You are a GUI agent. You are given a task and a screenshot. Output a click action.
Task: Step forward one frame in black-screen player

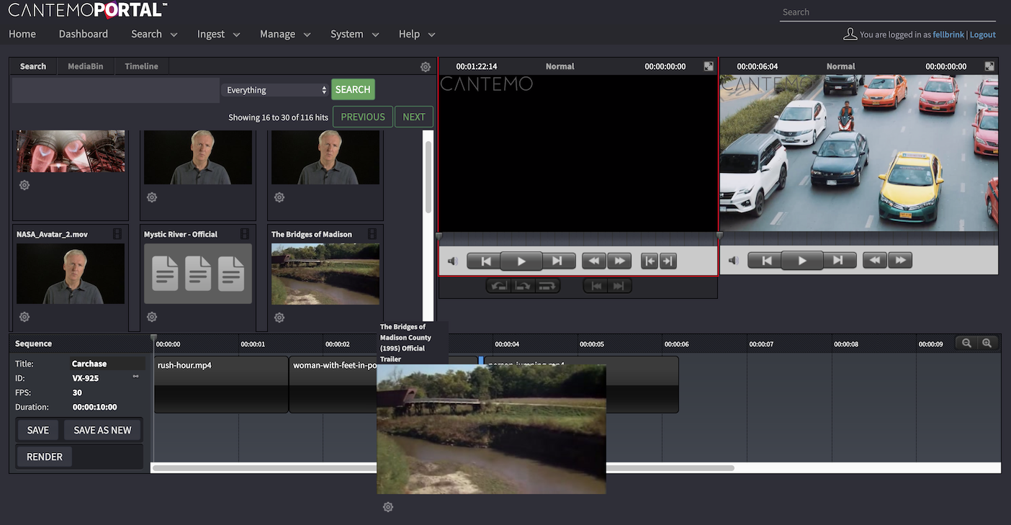click(558, 261)
